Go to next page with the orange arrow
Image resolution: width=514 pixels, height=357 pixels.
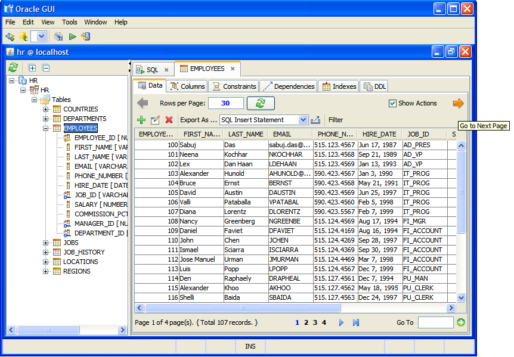(x=458, y=103)
